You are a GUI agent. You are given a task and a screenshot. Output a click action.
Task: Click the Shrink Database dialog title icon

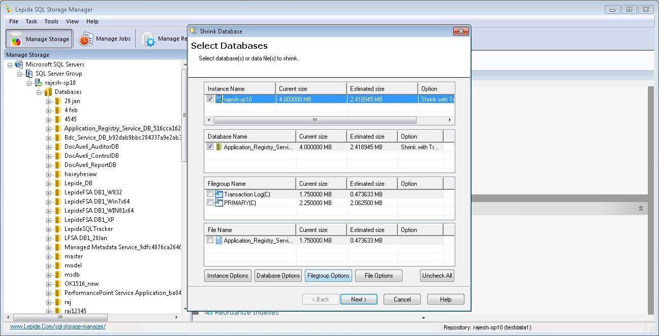tap(194, 31)
